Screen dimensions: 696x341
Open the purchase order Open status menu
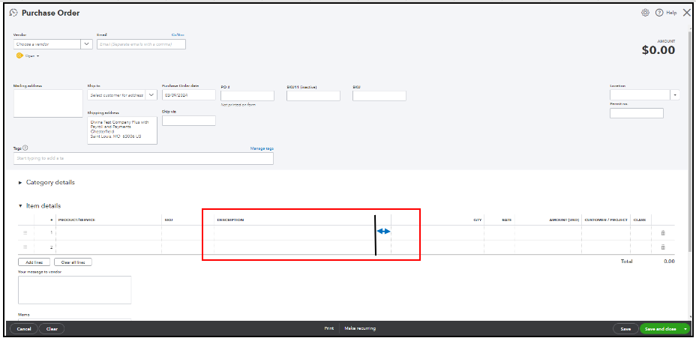(28, 55)
